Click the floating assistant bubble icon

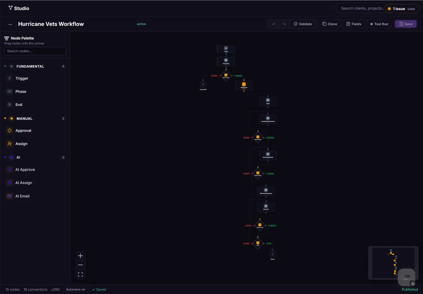coord(407,277)
